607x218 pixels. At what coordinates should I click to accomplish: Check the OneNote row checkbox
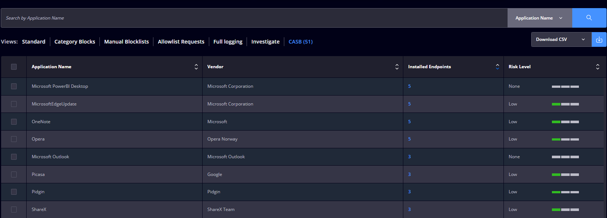tap(14, 122)
